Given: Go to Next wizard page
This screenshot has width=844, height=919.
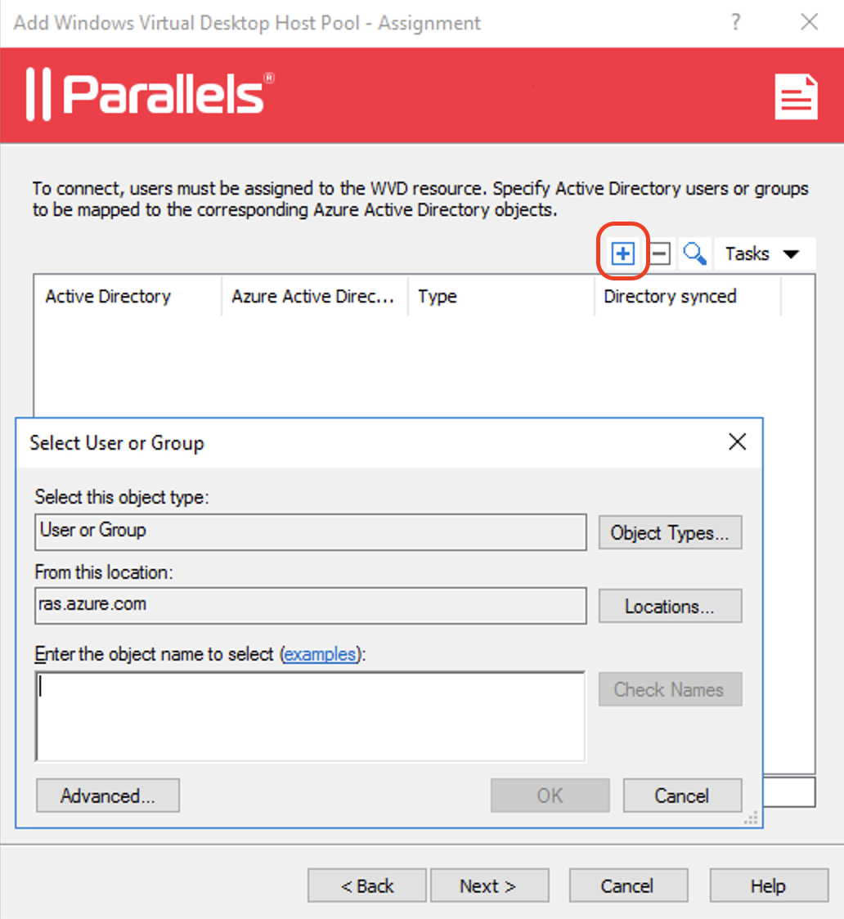Looking at the screenshot, I should tap(488, 886).
